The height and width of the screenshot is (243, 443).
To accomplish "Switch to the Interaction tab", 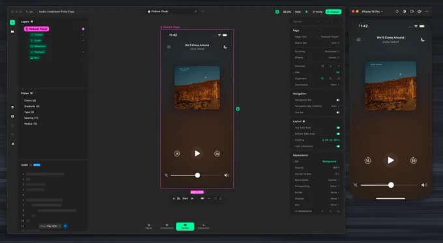I will (x=203, y=226).
